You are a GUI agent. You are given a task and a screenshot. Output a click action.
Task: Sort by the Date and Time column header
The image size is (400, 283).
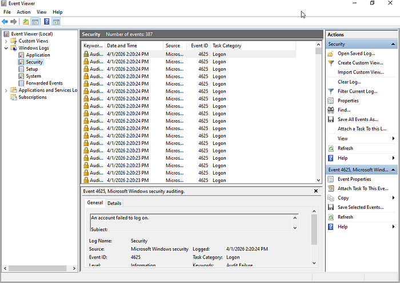click(x=134, y=46)
